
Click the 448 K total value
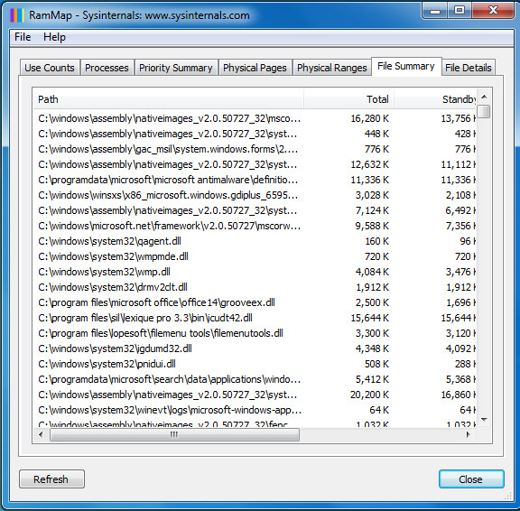[x=376, y=134]
